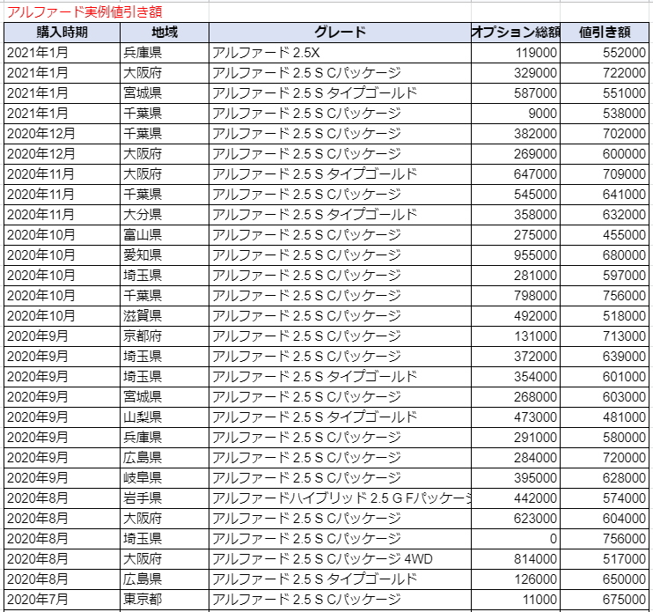This screenshot has width=653, height=612.
Task: Click the discount value 675000
Action: 605,600
